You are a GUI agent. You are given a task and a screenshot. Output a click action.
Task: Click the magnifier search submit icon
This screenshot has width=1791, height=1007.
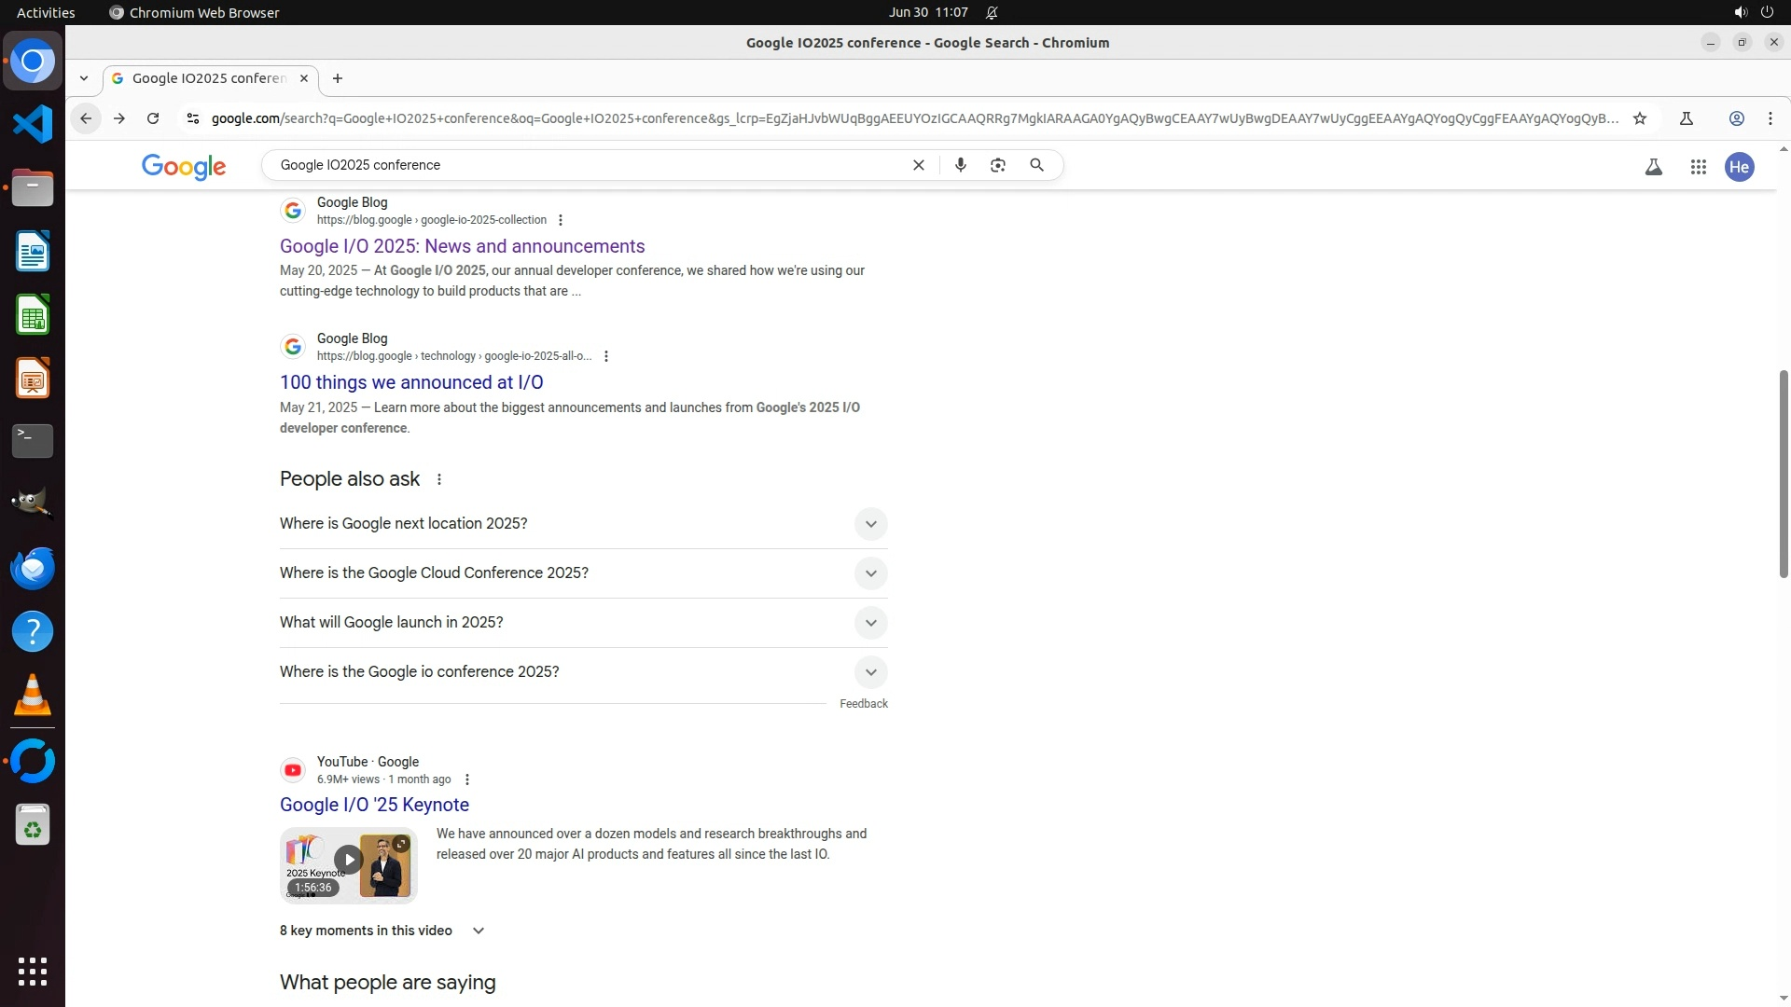pyautogui.click(x=1036, y=165)
